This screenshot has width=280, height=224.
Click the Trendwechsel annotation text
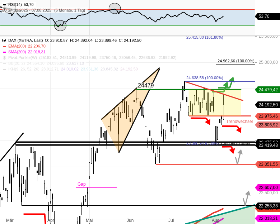click(x=239, y=121)
